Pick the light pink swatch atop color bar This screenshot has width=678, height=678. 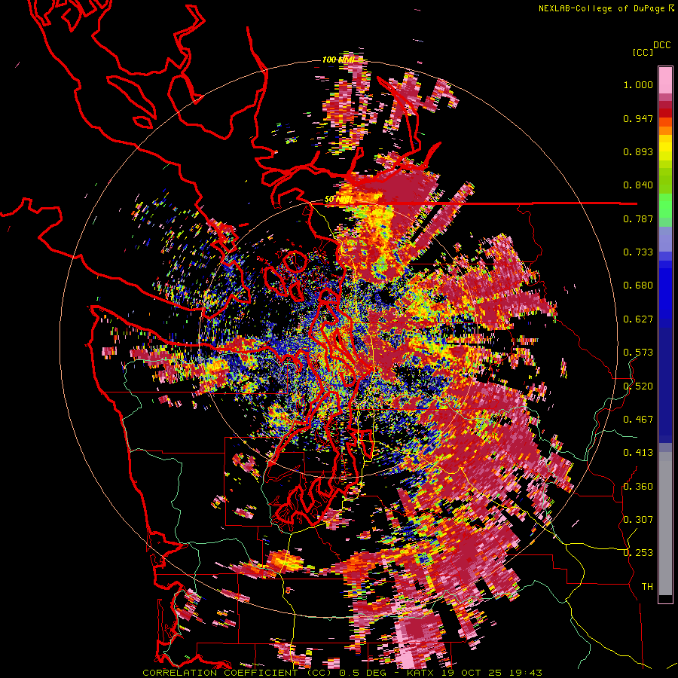(665, 80)
